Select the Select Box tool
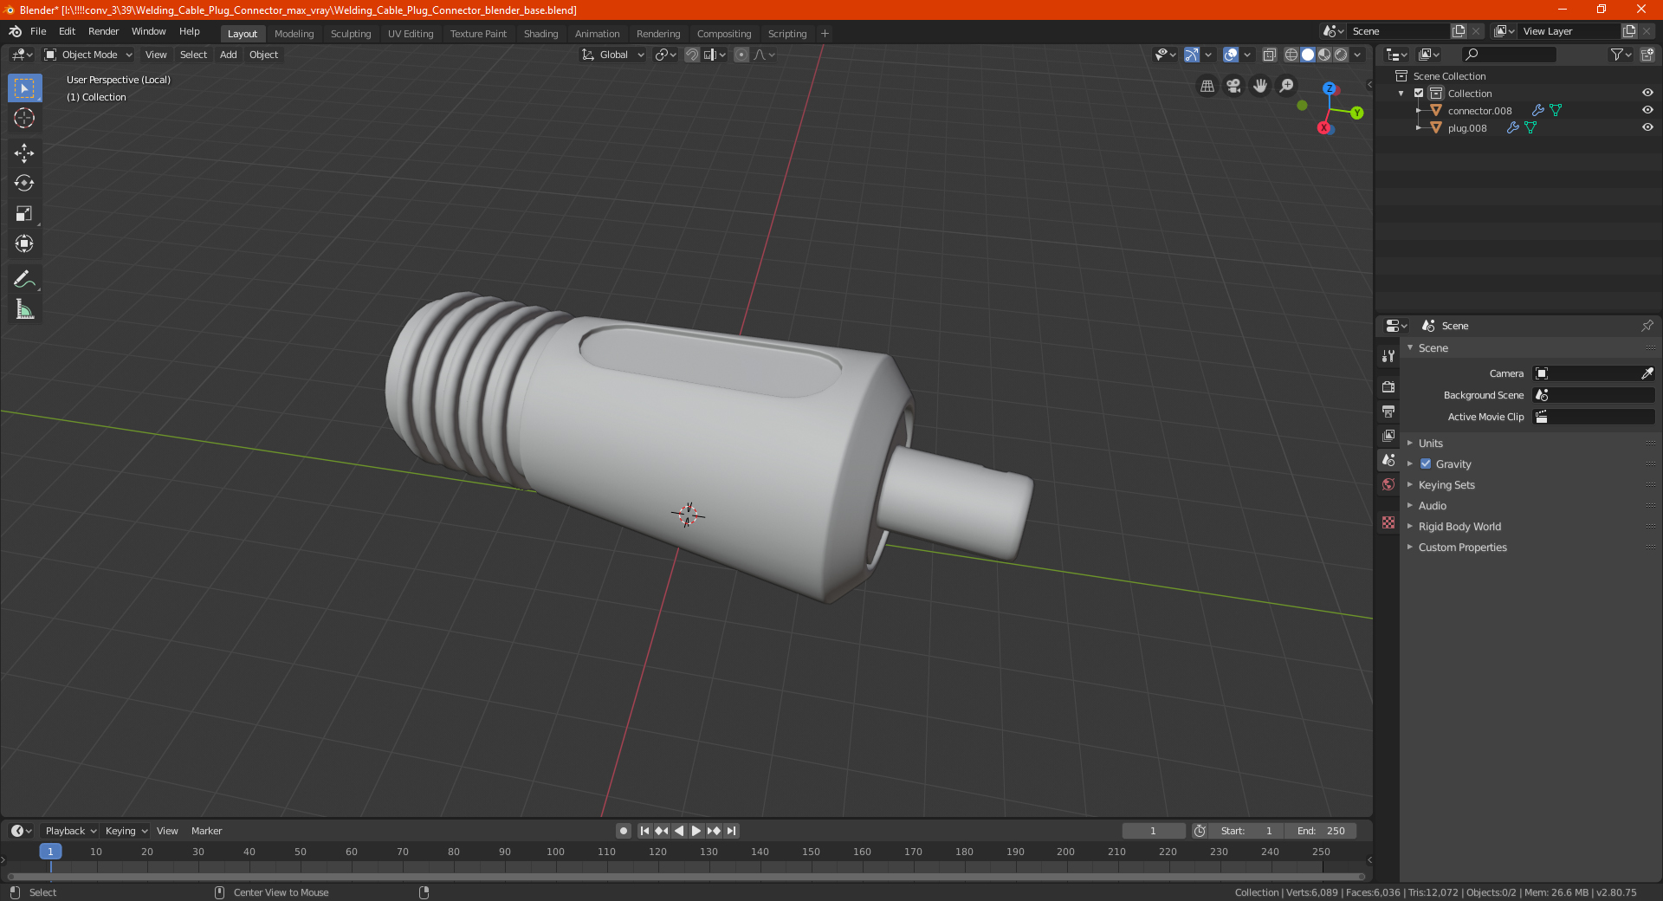The width and height of the screenshot is (1663, 901). [24, 88]
